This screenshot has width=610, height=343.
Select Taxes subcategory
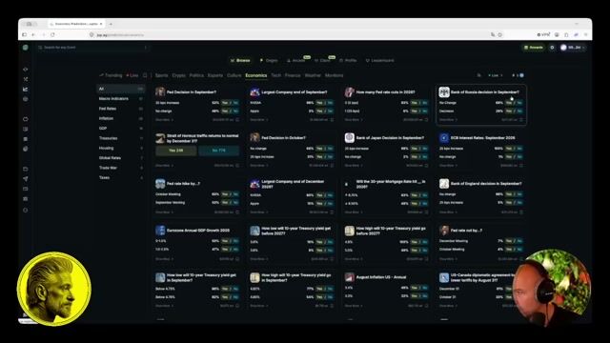pyautogui.click(x=121, y=178)
